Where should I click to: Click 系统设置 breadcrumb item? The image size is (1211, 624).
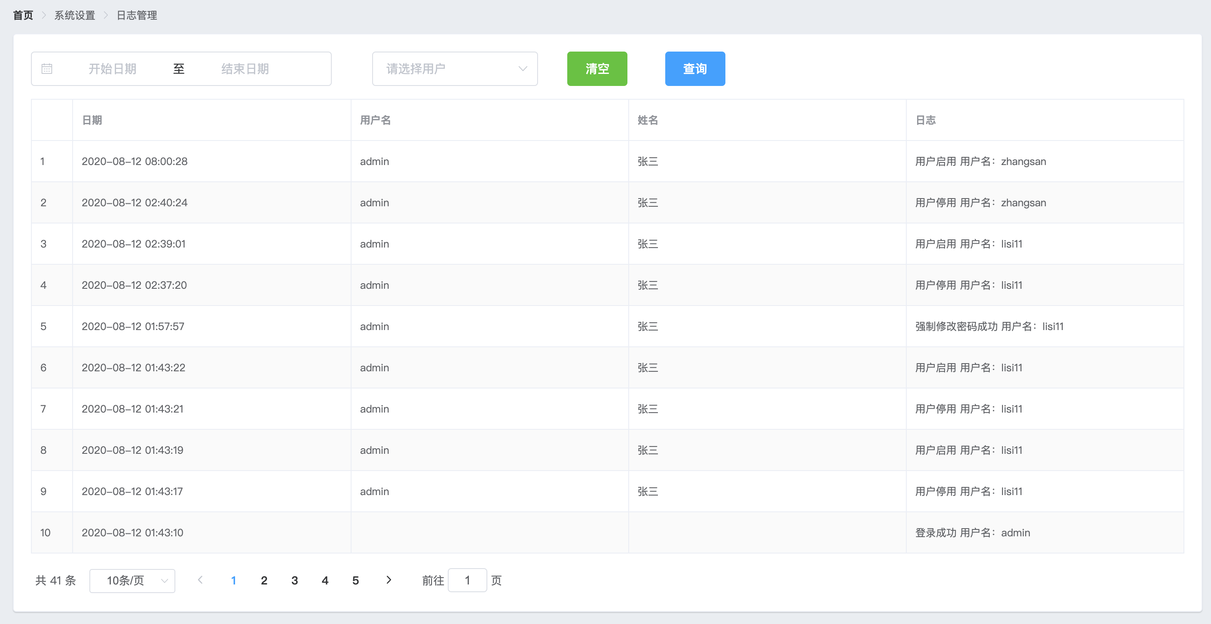point(75,15)
